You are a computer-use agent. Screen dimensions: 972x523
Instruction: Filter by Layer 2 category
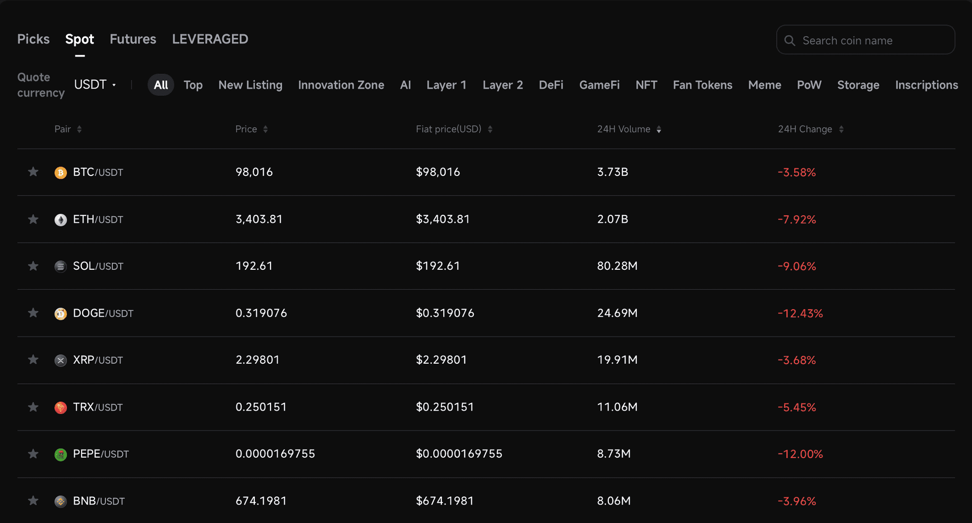pyautogui.click(x=503, y=85)
